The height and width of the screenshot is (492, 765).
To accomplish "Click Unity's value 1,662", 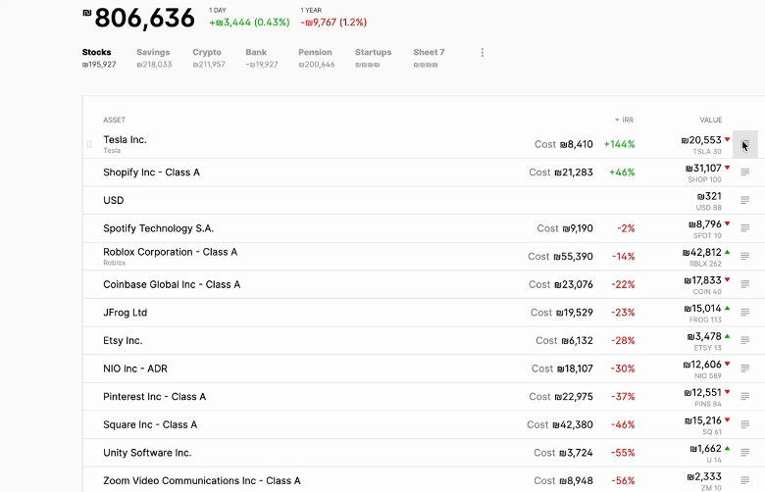I will [x=705, y=449].
